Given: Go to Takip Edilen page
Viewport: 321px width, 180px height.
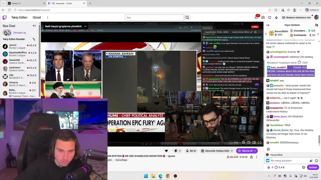Looking at the screenshot, I should [19, 17].
